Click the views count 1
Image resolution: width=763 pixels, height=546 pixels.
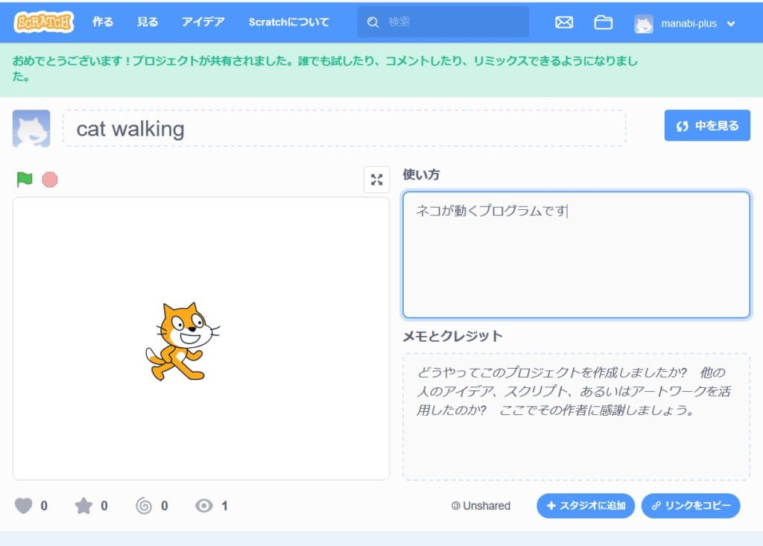tap(225, 506)
